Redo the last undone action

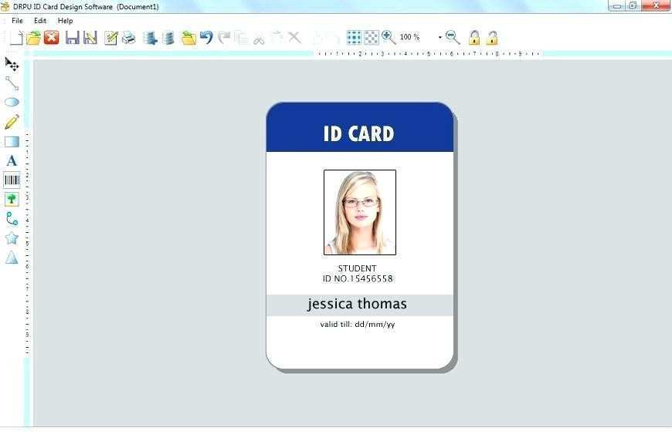tap(224, 38)
